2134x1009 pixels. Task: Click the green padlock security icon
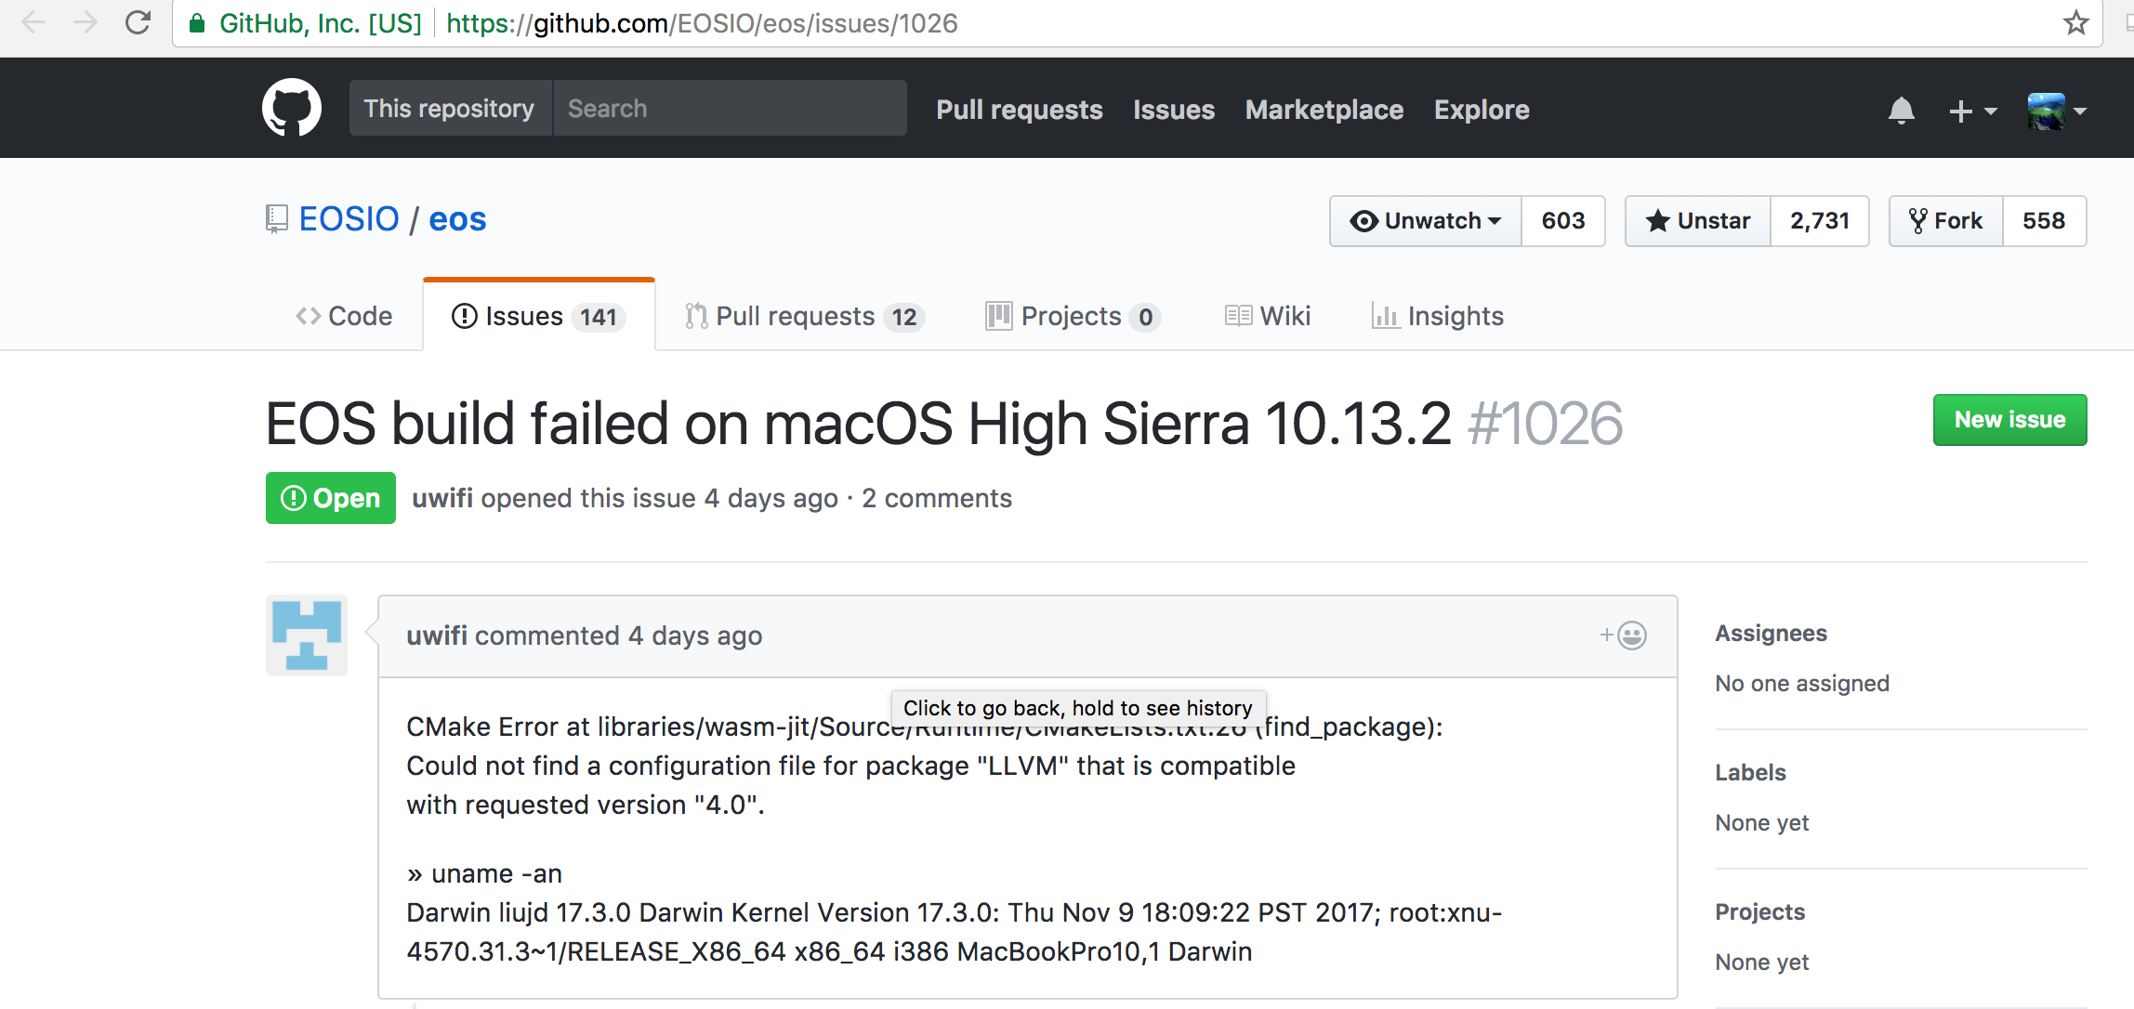(197, 23)
